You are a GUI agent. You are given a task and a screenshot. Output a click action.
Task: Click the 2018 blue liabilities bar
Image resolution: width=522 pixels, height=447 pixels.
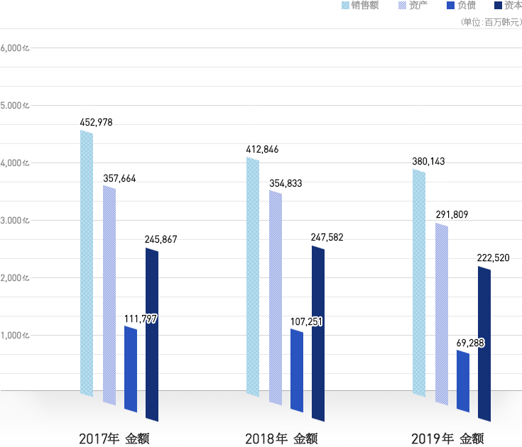297,370
